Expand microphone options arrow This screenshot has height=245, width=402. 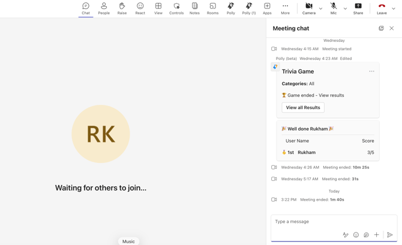coord(345,8)
